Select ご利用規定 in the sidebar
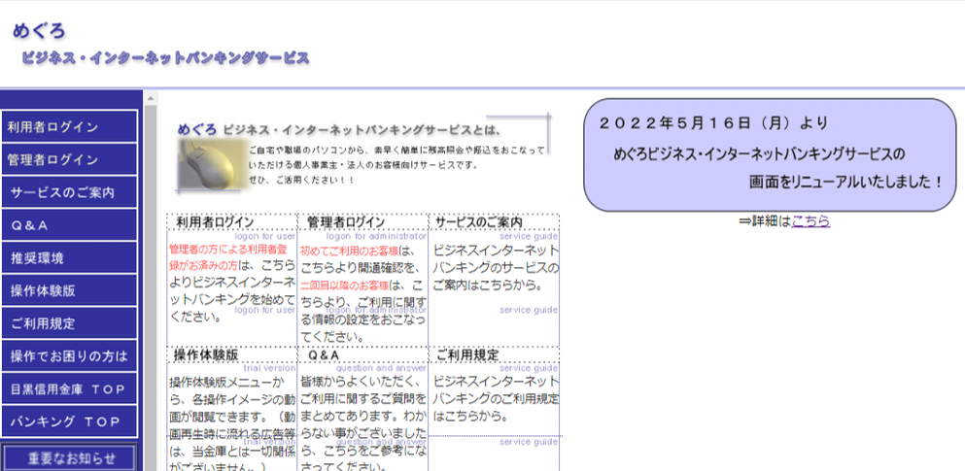This screenshot has width=965, height=471. pyautogui.click(x=69, y=323)
